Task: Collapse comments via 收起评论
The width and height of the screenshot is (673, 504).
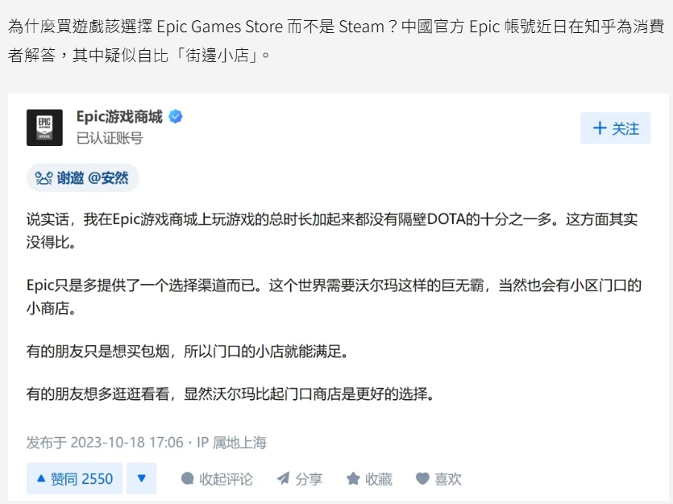Action: [x=217, y=479]
